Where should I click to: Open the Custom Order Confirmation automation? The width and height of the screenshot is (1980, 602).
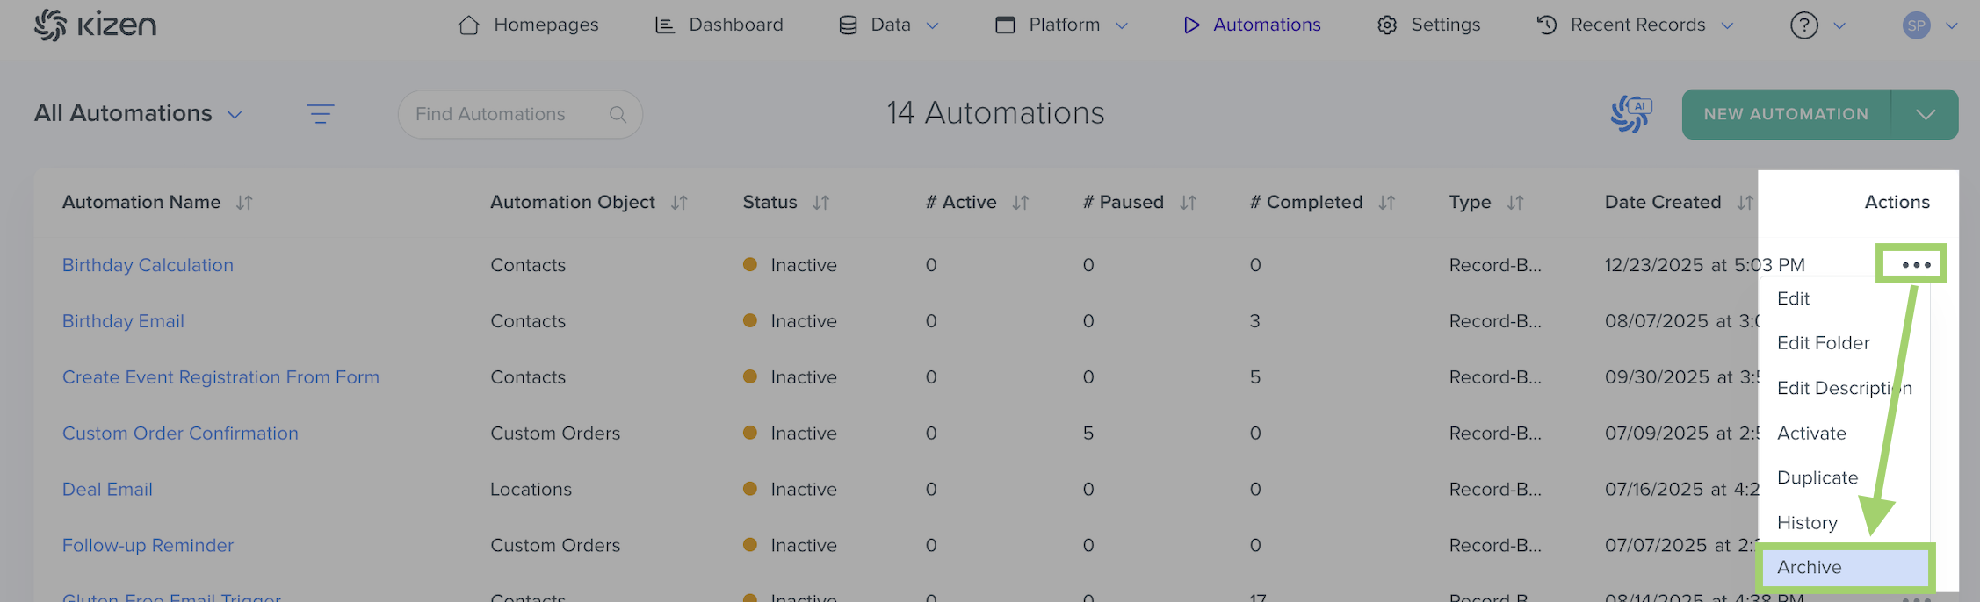click(180, 434)
